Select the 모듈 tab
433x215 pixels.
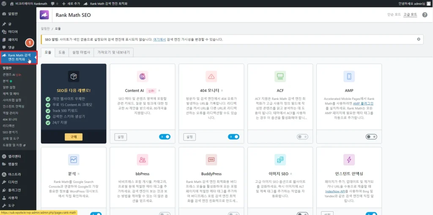pos(48,52)
